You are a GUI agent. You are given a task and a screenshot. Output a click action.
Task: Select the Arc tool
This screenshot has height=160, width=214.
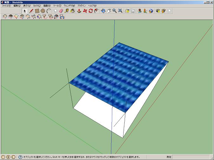pos(49,11)
